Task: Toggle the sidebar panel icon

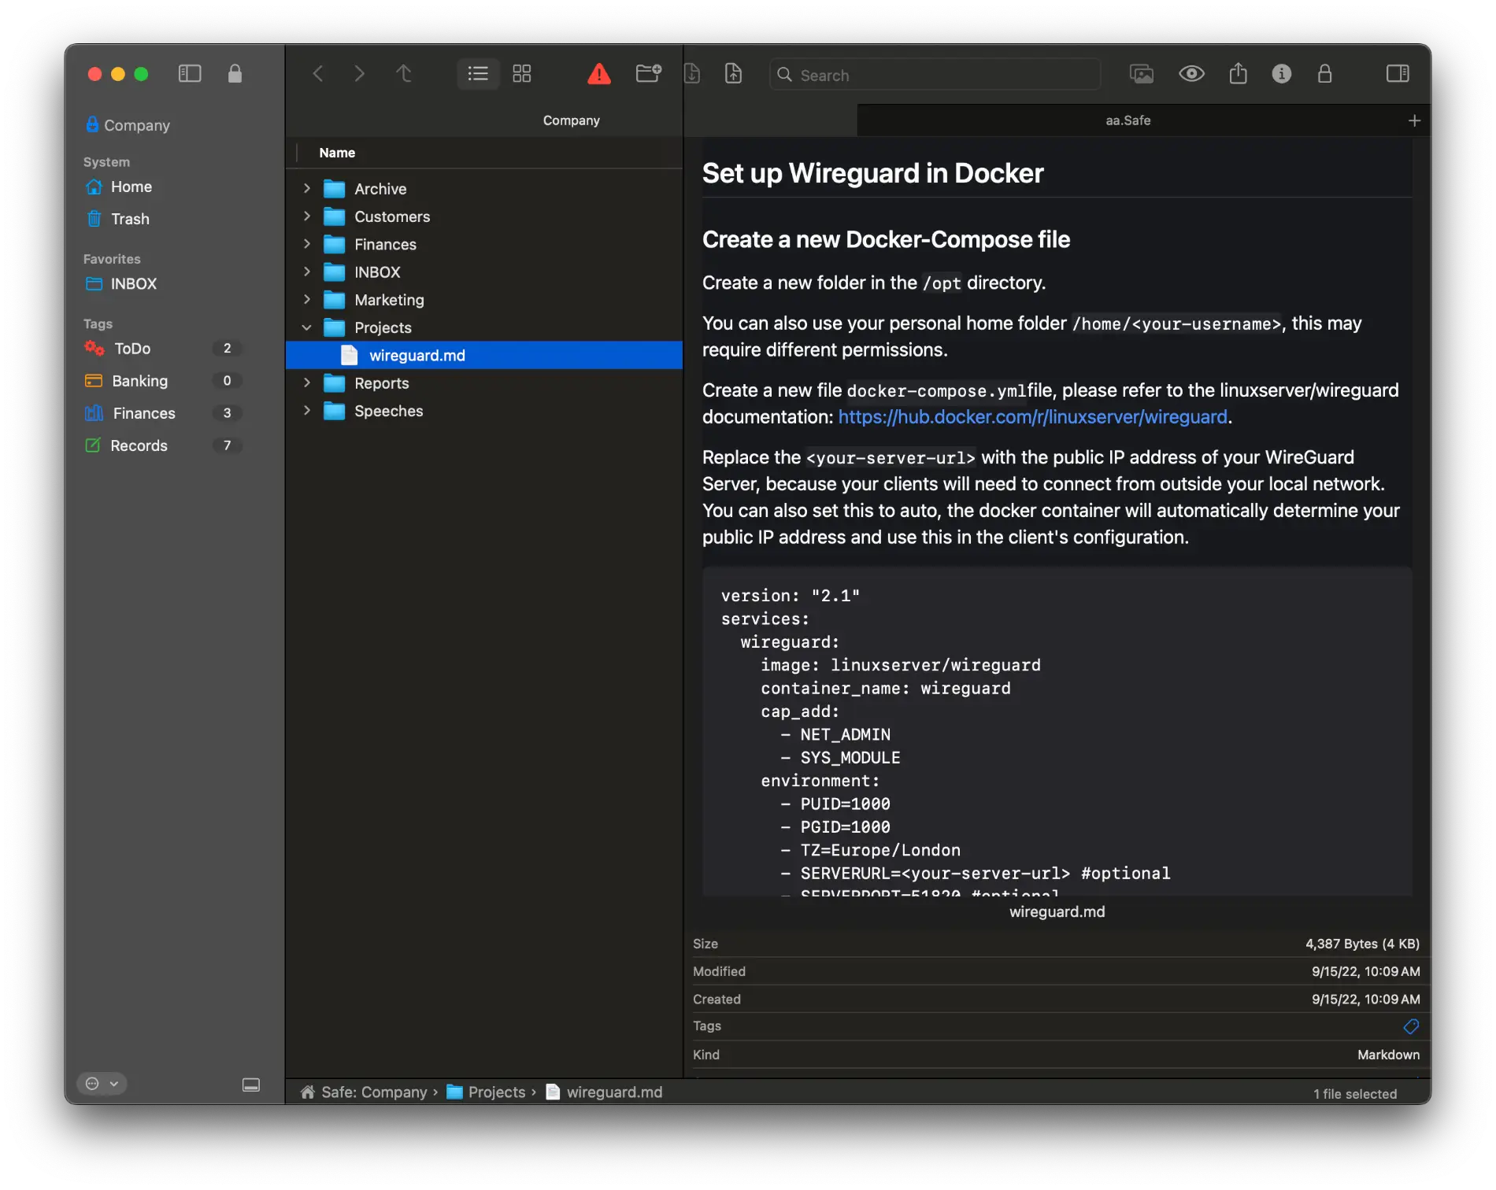Action: pyautogui.click(x=190, y=74)
